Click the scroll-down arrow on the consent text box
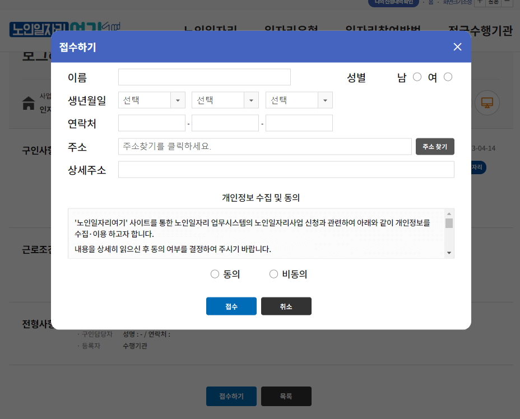Screen dimensions: 520x419 (x=449, y=252)
